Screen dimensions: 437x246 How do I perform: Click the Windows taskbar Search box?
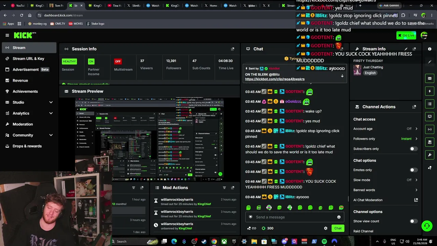(x=135, y=242)
